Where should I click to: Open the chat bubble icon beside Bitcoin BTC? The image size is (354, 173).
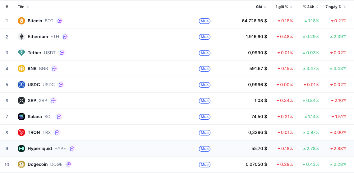[60, 21]
